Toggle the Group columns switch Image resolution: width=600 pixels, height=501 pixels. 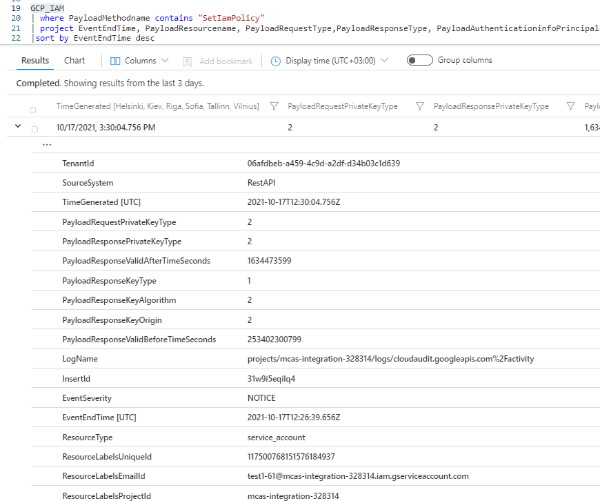tap(419, 60)
